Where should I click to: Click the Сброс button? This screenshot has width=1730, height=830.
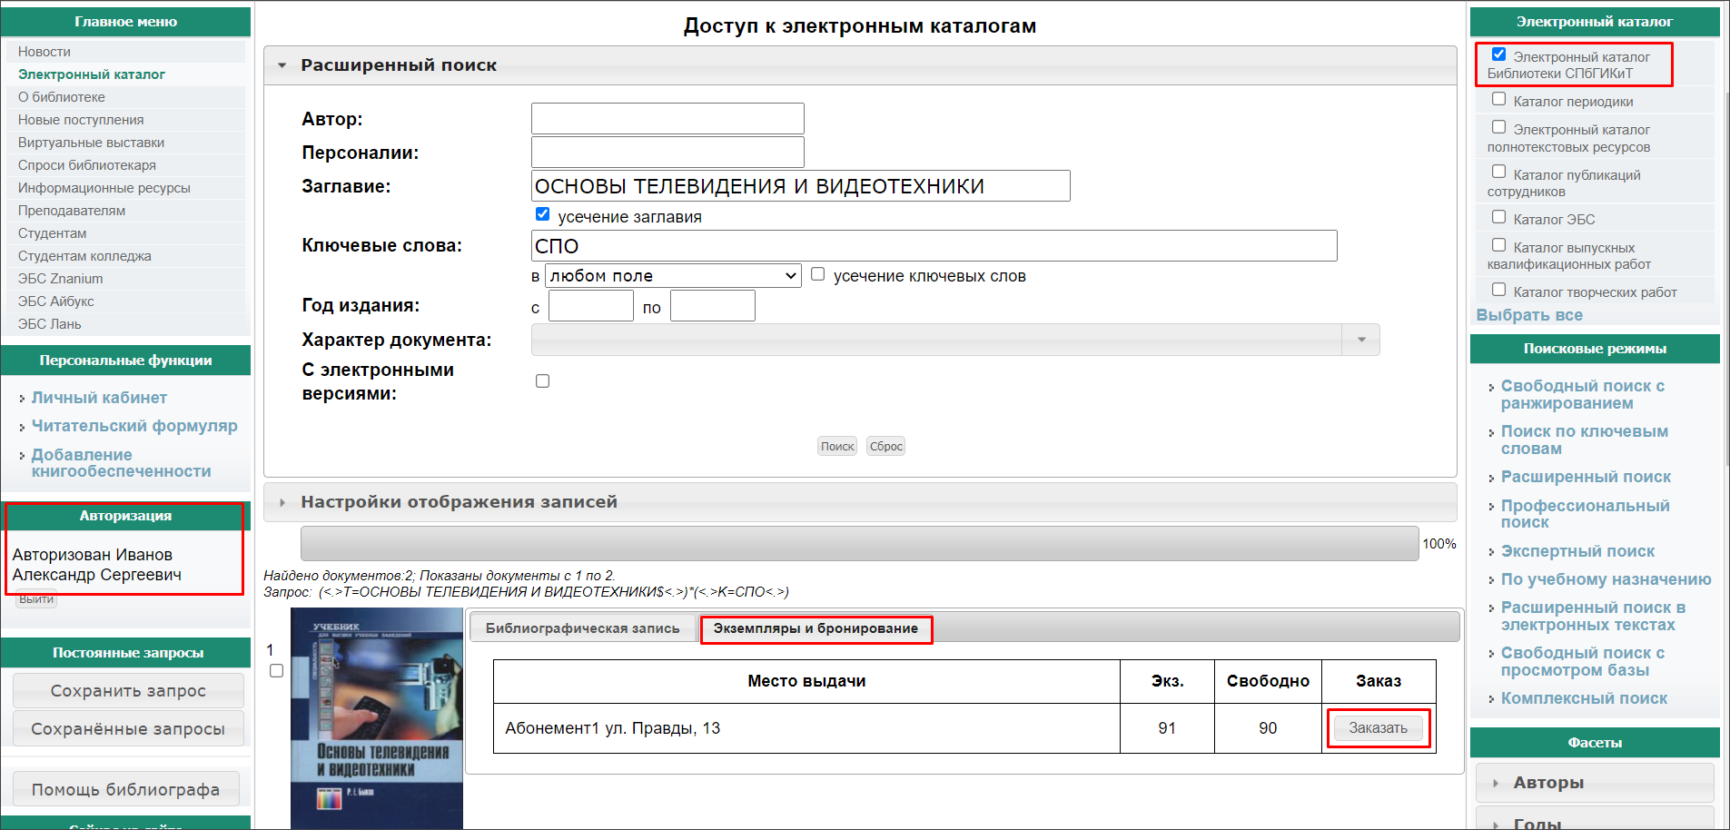tap(885, 446)
